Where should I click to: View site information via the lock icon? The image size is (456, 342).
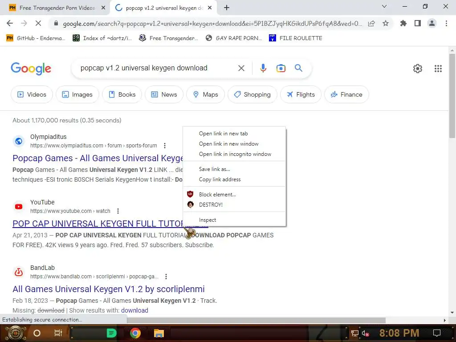coord(56,23)
